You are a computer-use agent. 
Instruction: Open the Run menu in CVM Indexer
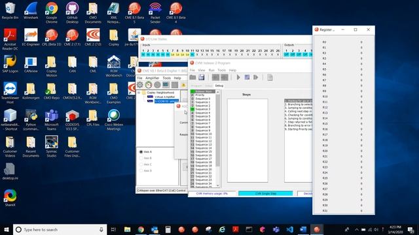tap(211, 70)
